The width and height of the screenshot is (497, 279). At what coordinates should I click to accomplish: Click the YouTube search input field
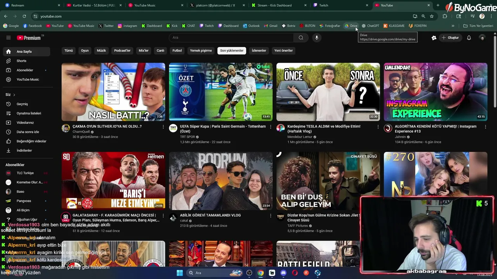[231, 38]
